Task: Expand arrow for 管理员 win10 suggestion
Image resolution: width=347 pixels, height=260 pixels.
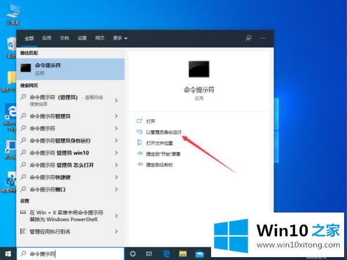Action: click(x=116, y=152)
